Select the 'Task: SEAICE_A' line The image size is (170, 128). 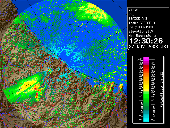point(142,23)
